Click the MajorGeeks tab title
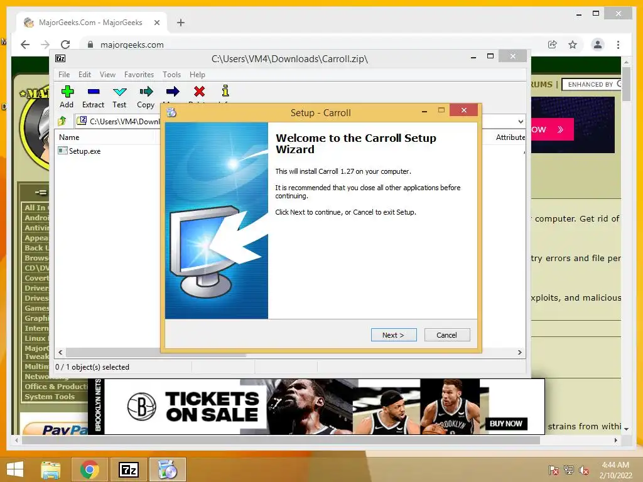Screen dimensions: 643x482 90,23
